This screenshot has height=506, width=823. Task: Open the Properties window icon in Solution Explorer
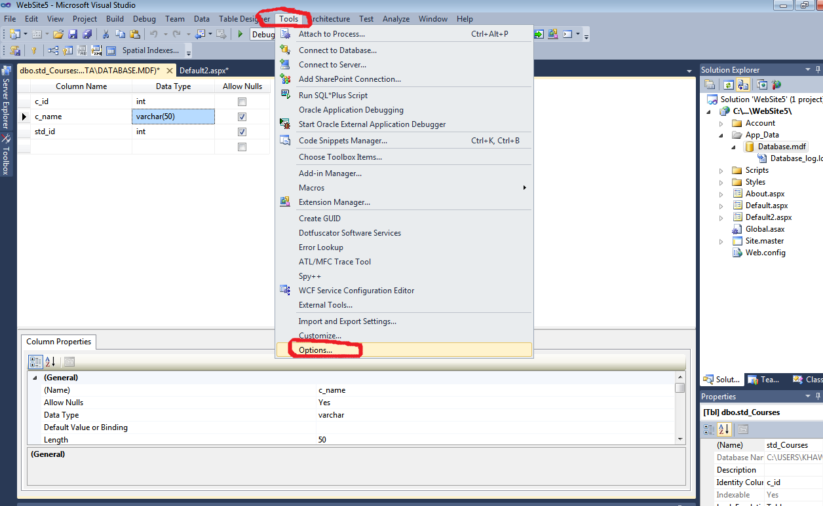tap(710, 84)
